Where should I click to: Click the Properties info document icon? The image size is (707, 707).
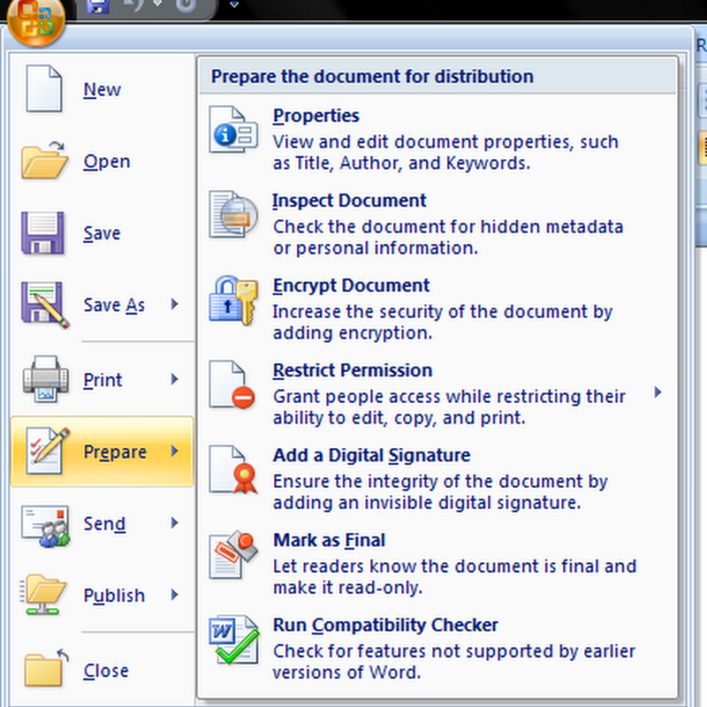coord(233,129)
